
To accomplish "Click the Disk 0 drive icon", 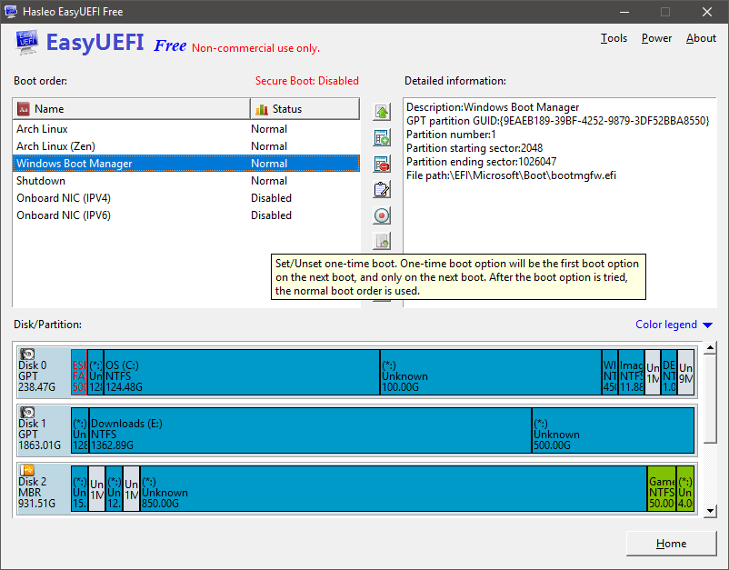I will [28, 355].
